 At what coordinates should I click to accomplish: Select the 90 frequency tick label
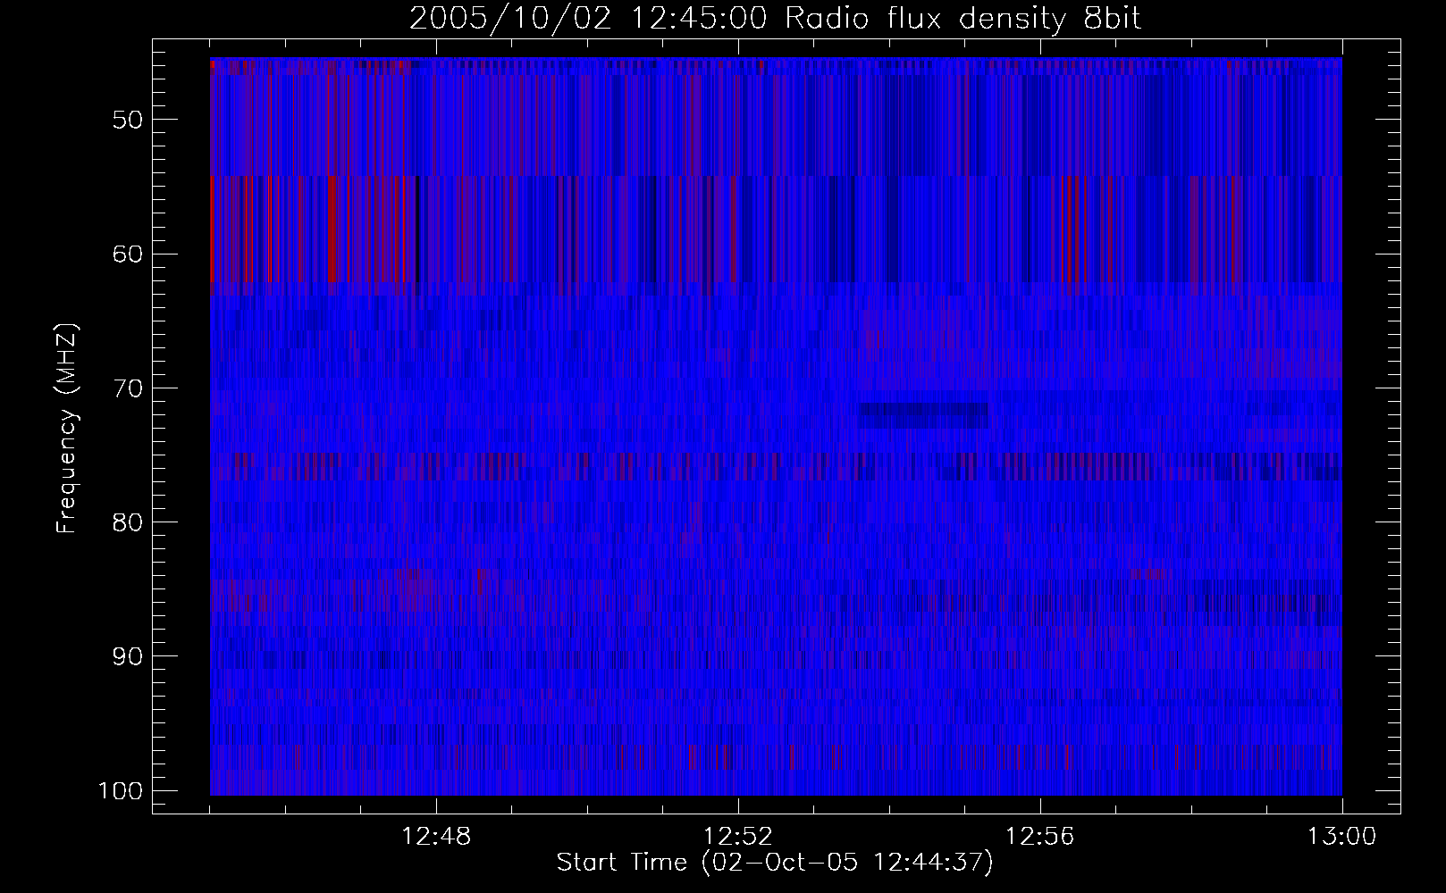[128, 656]
